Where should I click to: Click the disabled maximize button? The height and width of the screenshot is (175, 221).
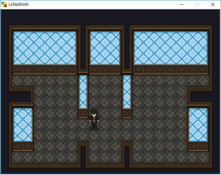click(197, 4)
